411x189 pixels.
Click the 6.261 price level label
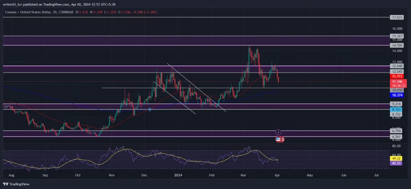[x=396, y=137]
